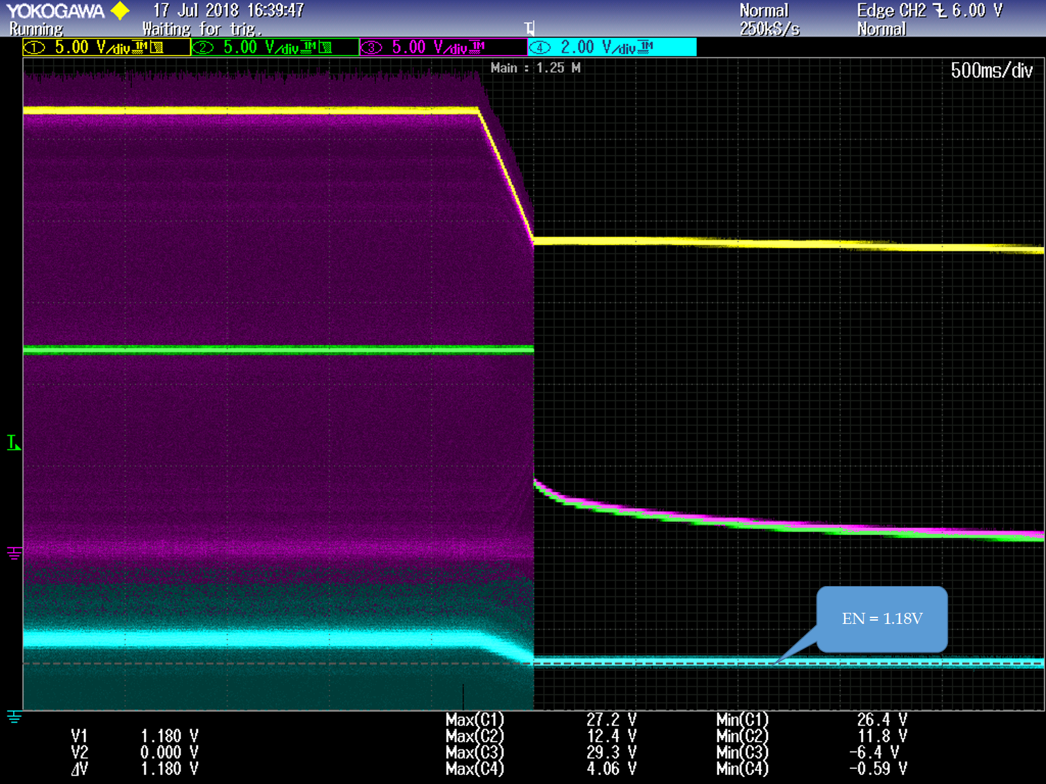Select the CH2 5.00 V/div channel label
The height and width of the screenshot is (784, 1046).
[275, 47]
